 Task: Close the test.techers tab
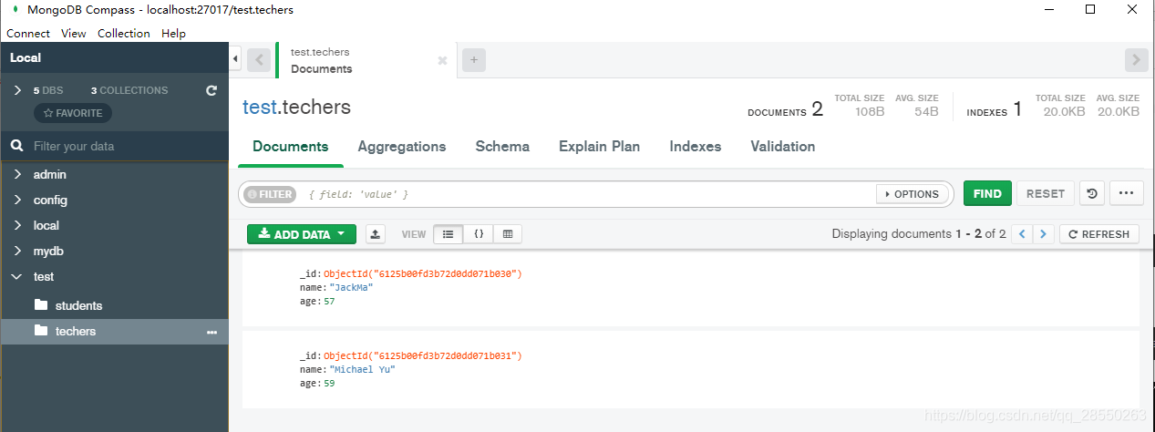(x=442, y=61)
